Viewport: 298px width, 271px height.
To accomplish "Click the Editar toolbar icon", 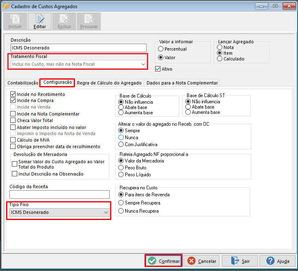I will (x=40, y=21).
